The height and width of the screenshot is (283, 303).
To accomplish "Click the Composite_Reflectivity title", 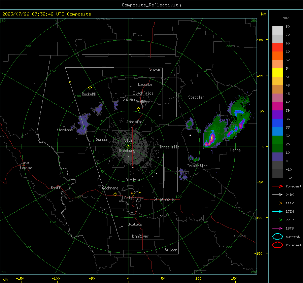I will 151,5.
